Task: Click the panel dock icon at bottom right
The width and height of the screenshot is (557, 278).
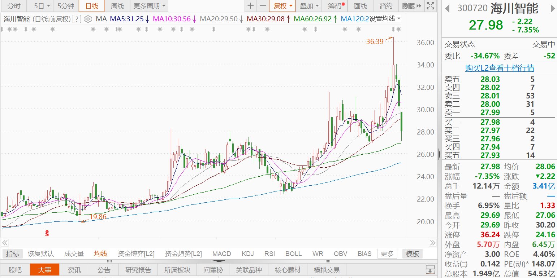Action: pos(430,269)
